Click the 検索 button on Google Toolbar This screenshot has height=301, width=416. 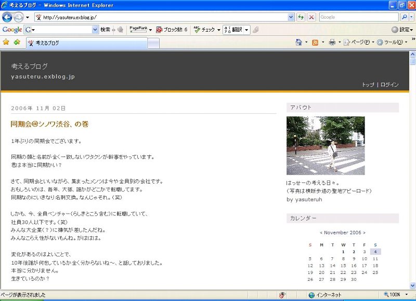[105, 30]
